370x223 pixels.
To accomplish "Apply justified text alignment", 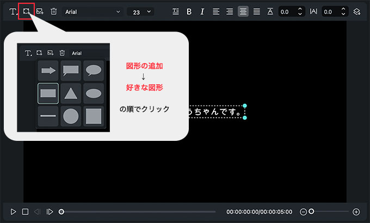I will tap(257, 11).
